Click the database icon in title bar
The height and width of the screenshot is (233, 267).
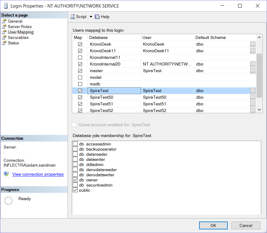(x=5, y=6)
